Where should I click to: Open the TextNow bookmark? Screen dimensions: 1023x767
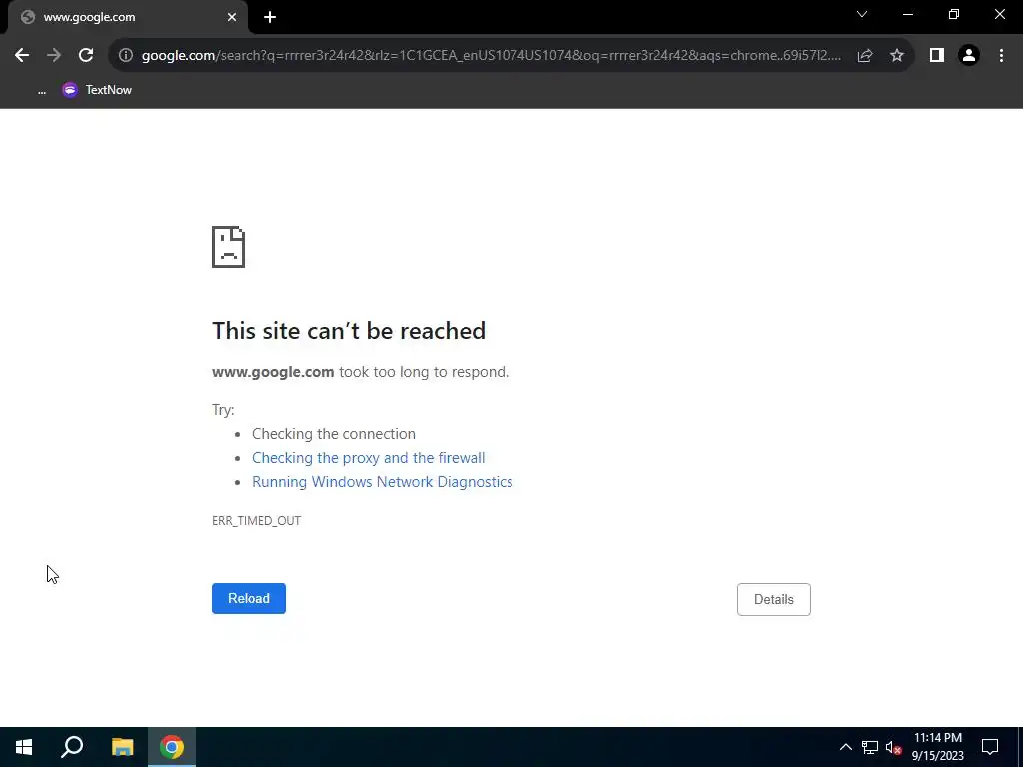[97, 90]
